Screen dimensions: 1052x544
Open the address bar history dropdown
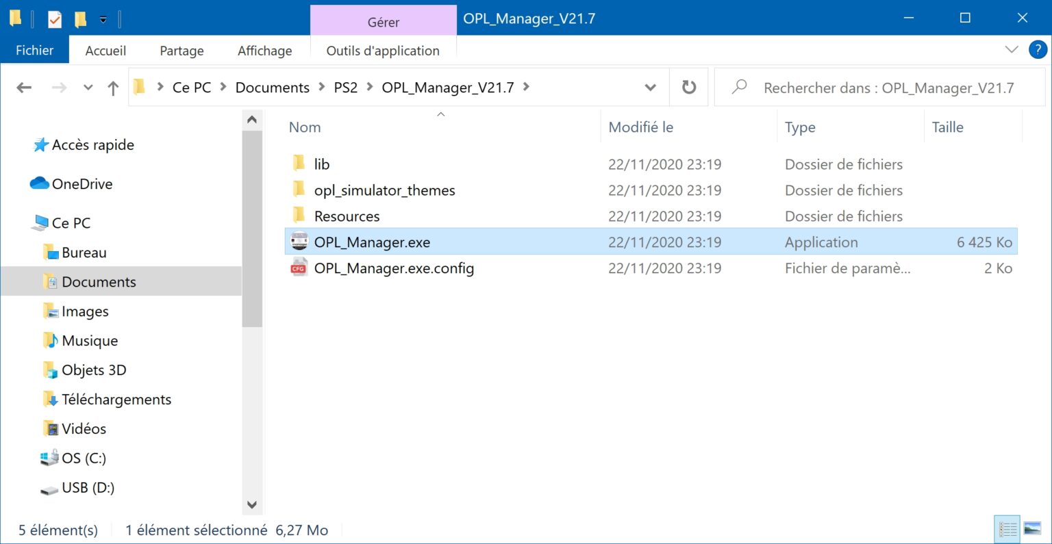650,88
